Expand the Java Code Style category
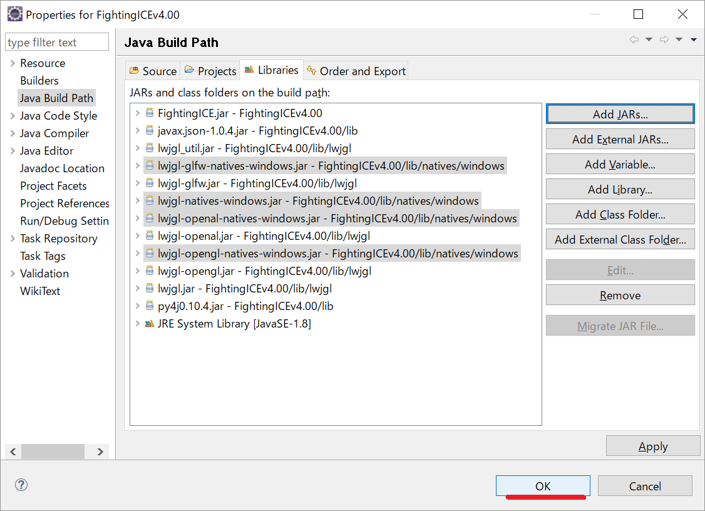This screenshot has height=511, width=705. tap(12, 116)
